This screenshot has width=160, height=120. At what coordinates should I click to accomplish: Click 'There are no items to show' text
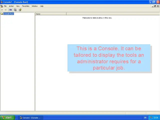point(97,18)
